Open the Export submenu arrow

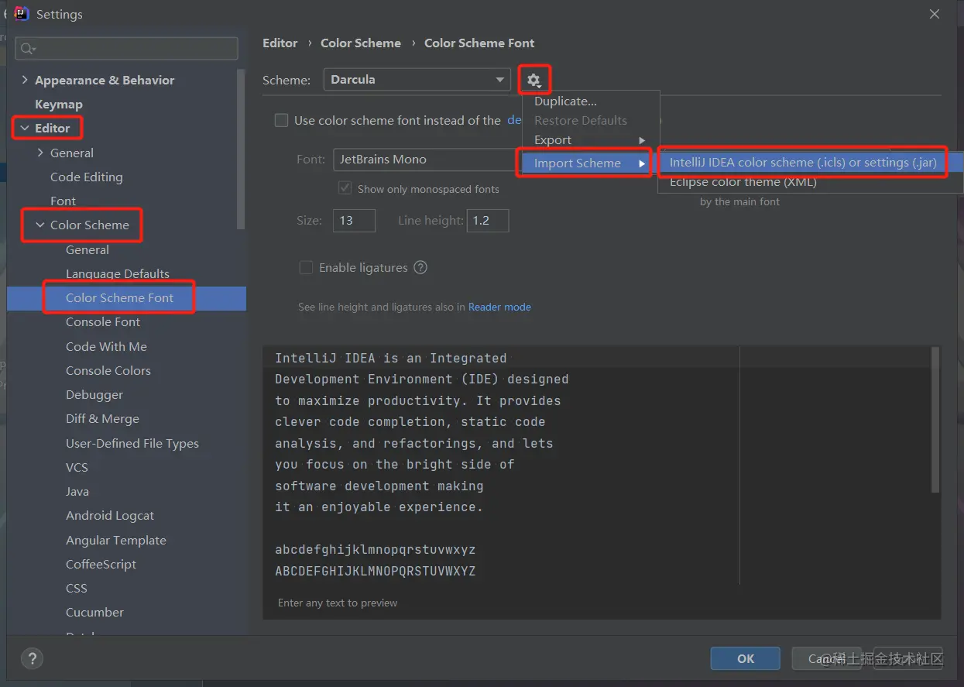(x=641, y=140)
